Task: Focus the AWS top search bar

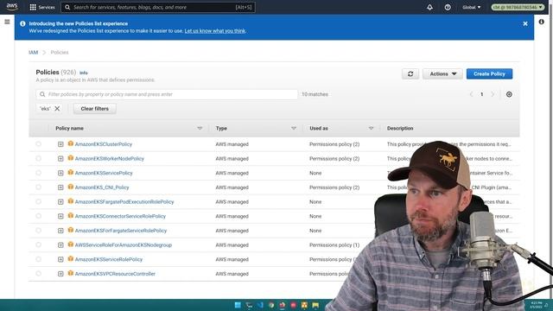Action: click(x=158, y=7)
